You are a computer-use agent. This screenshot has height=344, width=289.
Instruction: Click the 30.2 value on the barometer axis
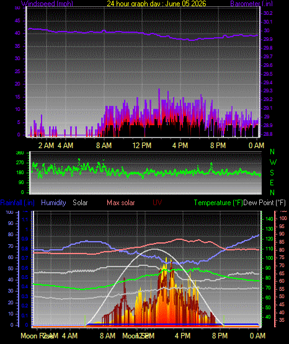(x=268, y=13)
